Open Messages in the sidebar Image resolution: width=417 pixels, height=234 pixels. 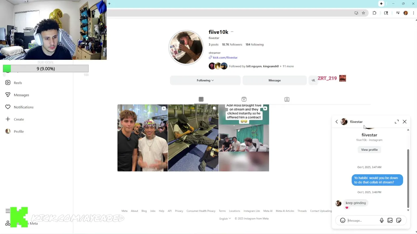point(17,95)
